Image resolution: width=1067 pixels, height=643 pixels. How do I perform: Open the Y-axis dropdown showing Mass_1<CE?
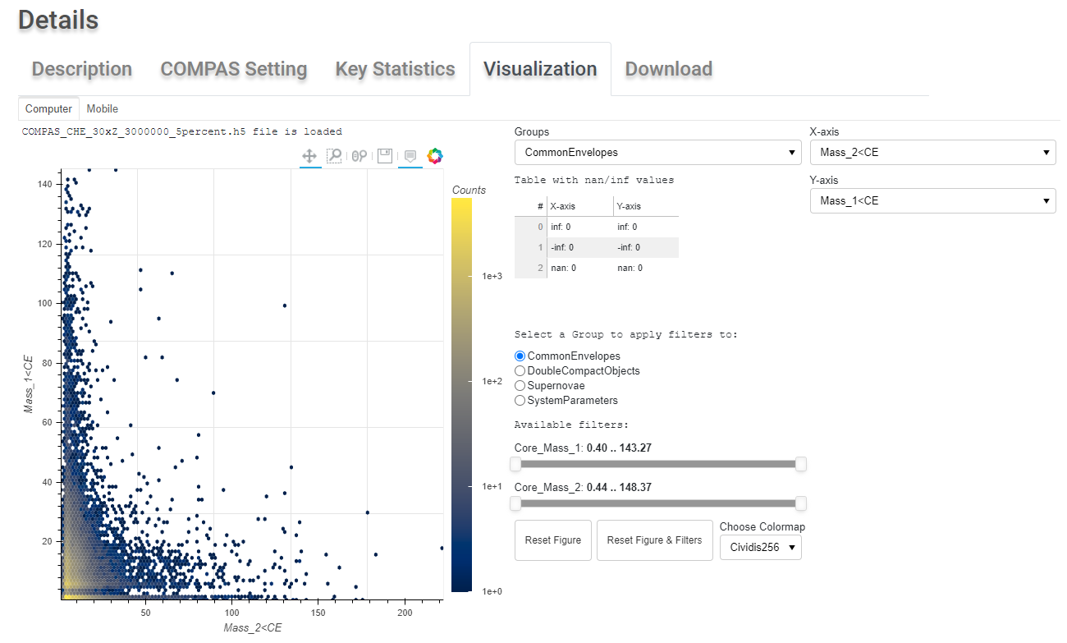click(932, 200)
